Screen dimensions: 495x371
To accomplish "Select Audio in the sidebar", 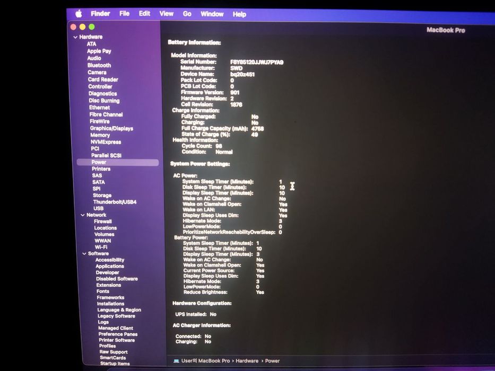I will (94, 58).
